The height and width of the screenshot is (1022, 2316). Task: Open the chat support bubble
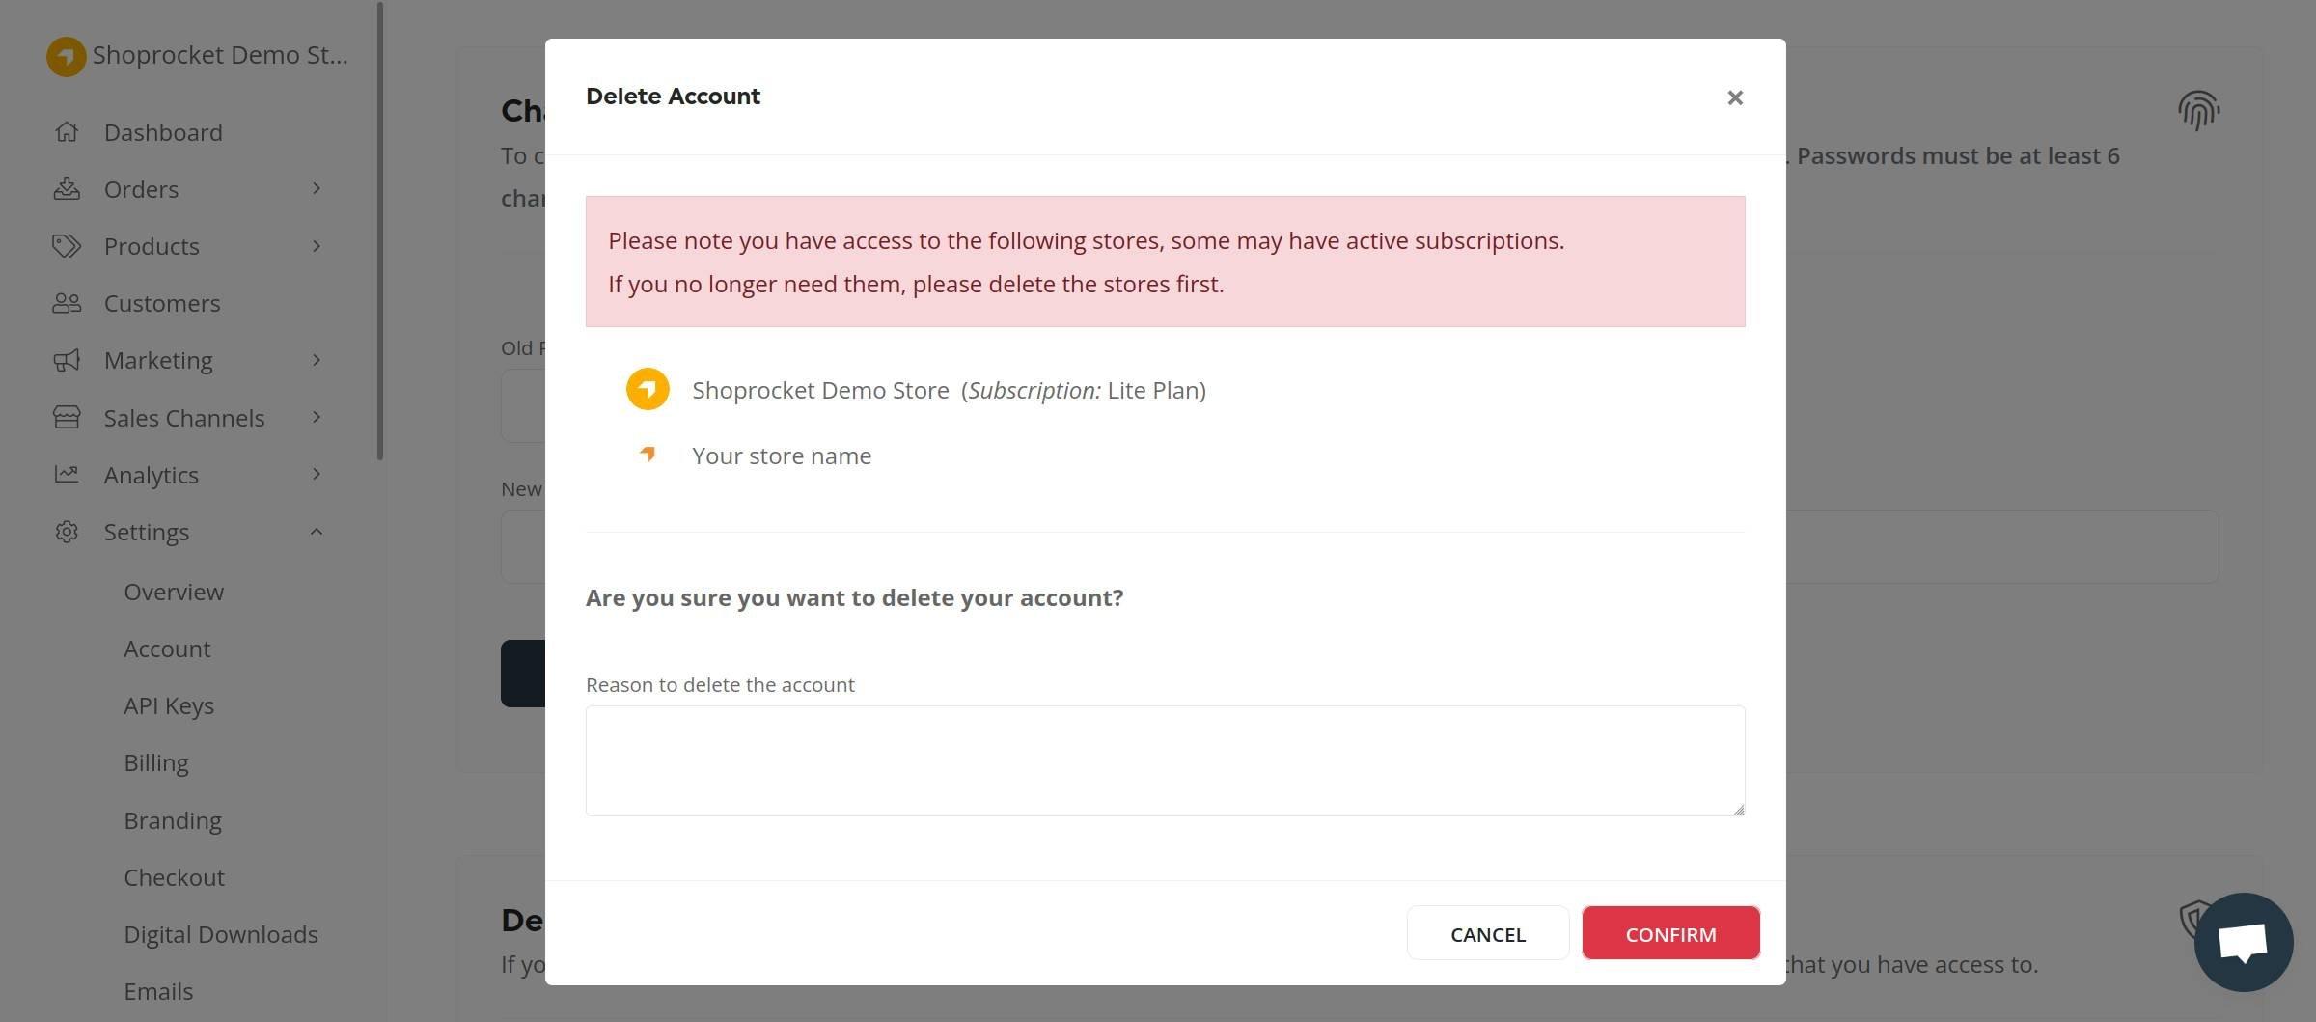point(2242,942)
